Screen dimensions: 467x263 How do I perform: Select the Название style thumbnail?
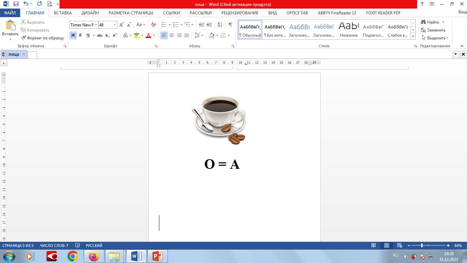(349, 29)
